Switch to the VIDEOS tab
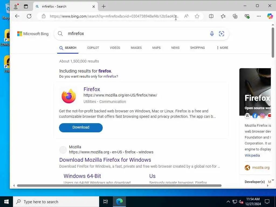The width and height of the screenshot is (276, 207). tap(115, 48)
